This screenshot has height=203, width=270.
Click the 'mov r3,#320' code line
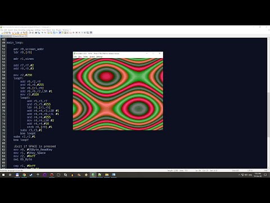pos(29,95)
